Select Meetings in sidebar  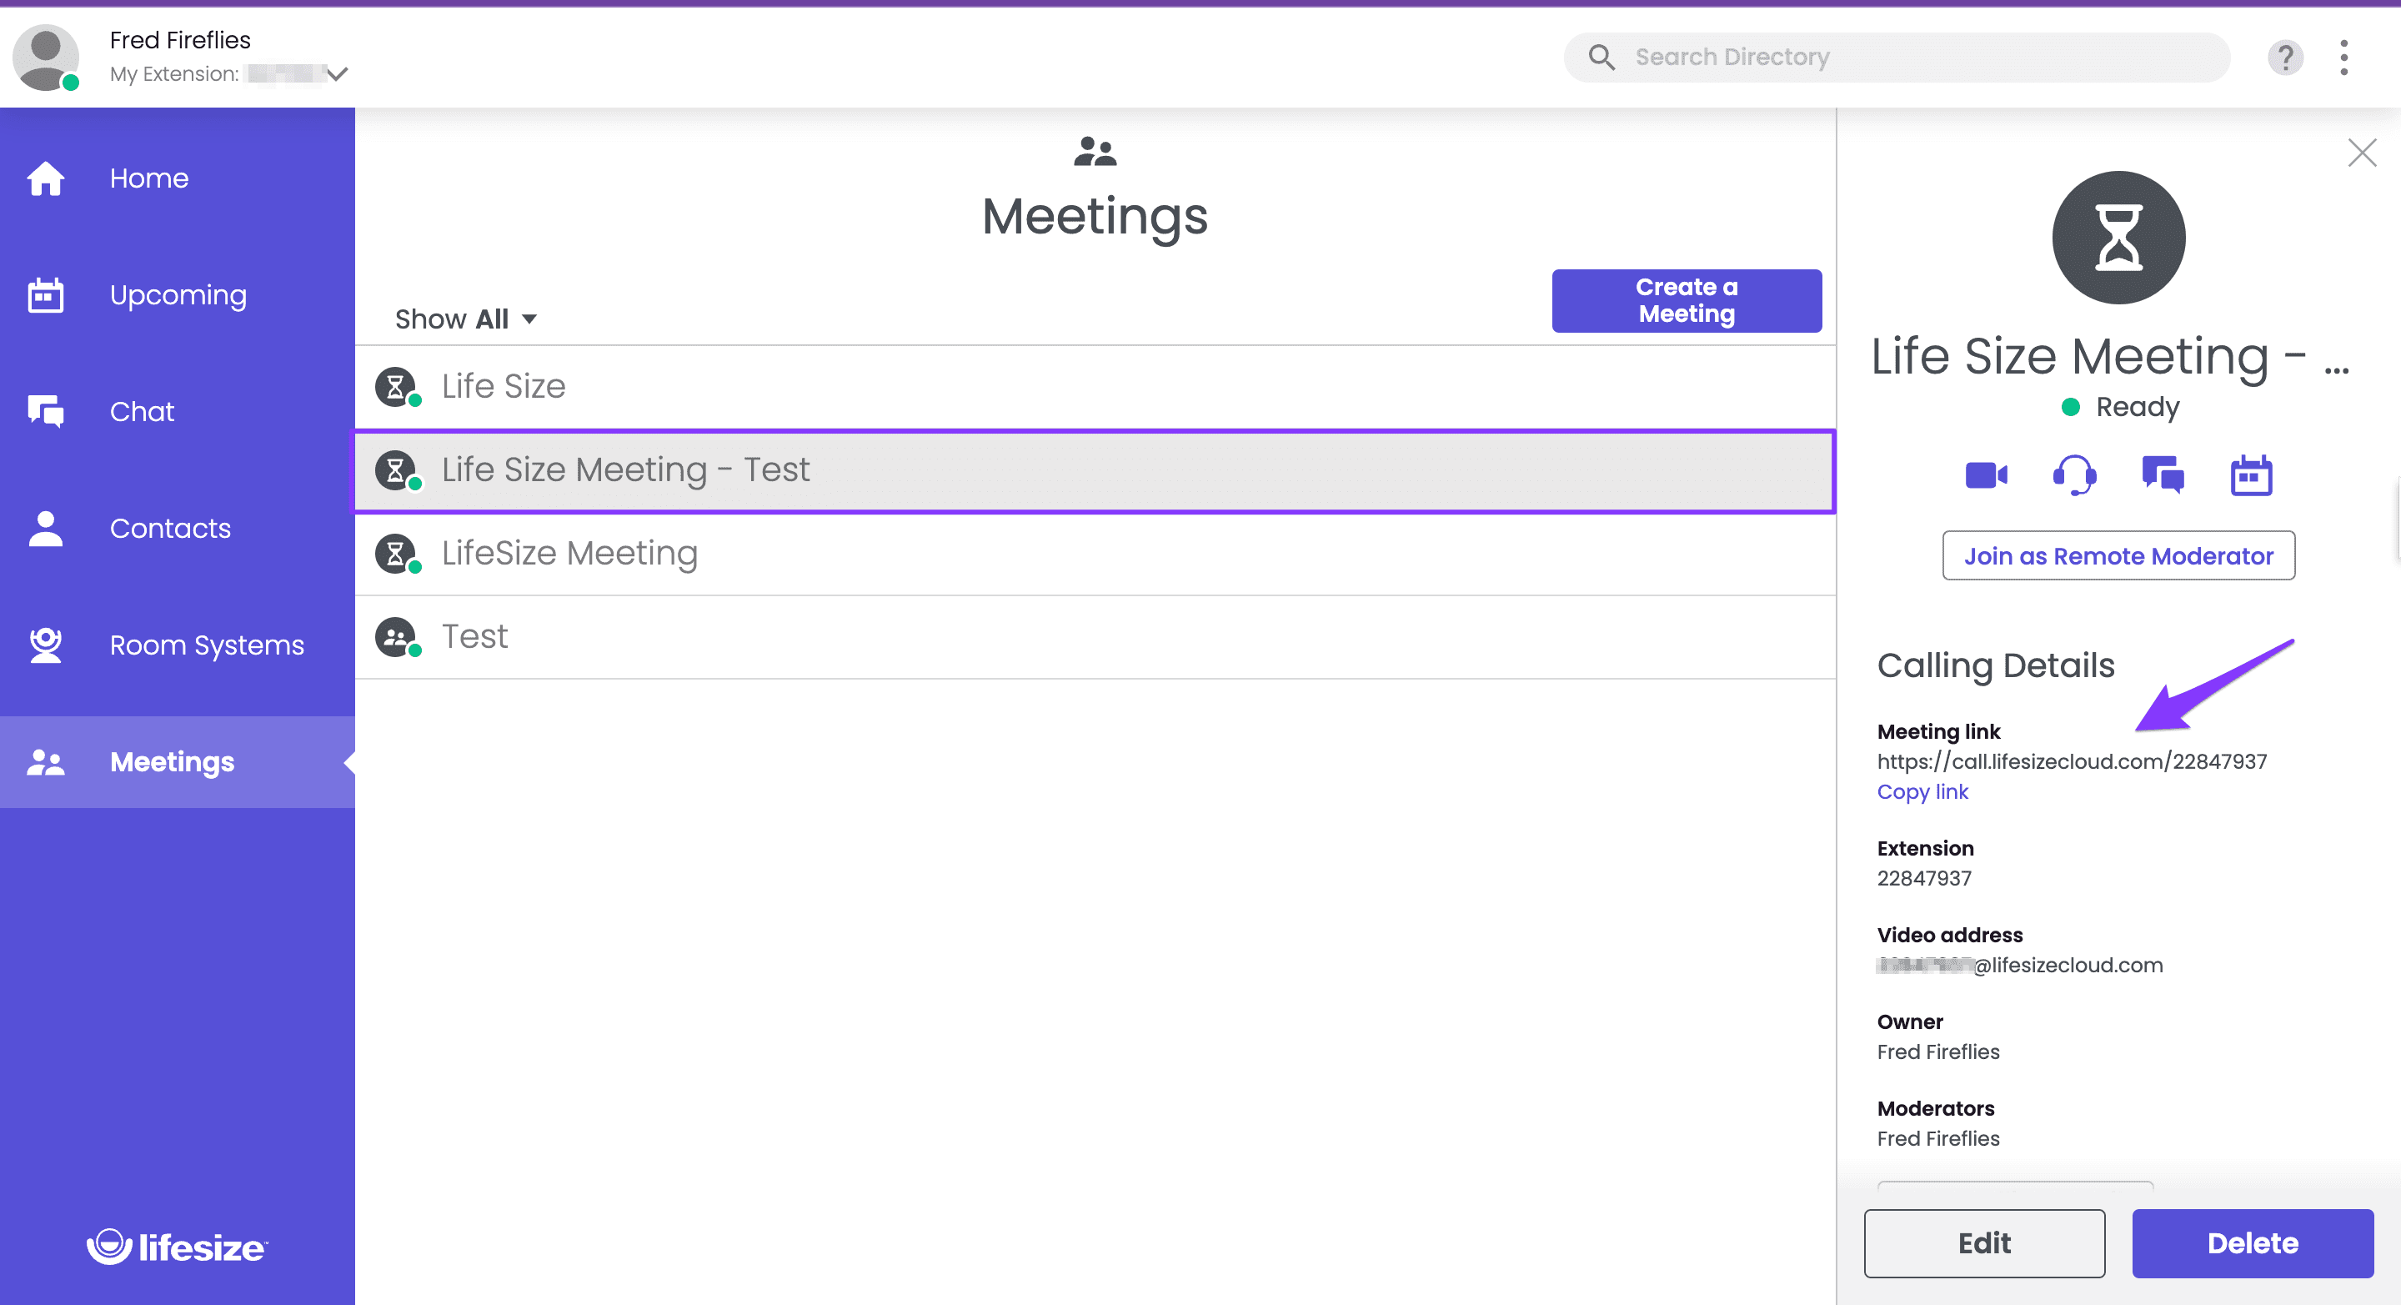coord(177,762)
